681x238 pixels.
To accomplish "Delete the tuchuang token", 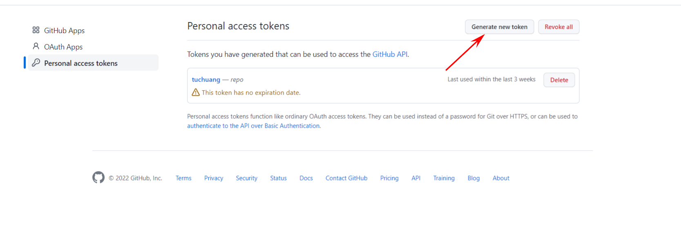I will (559, 80).
